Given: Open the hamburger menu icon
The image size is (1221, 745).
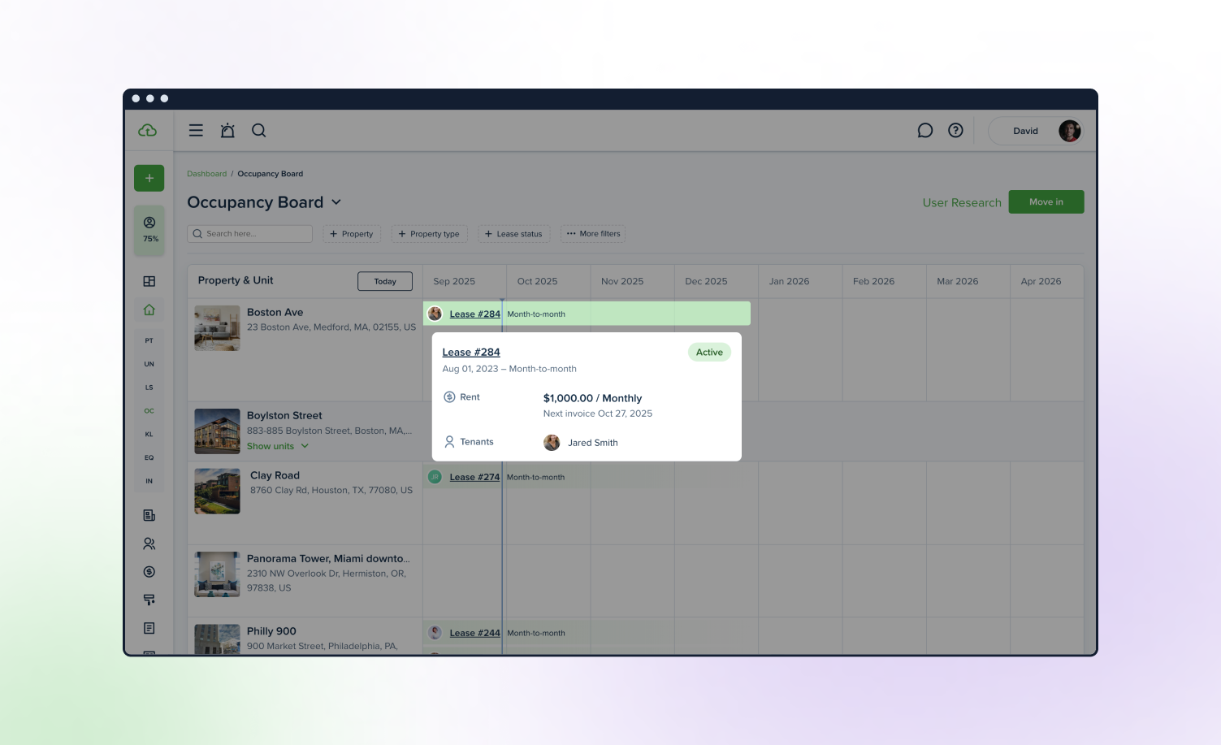Looking at the screenshot, I should [x=196, y=131].
